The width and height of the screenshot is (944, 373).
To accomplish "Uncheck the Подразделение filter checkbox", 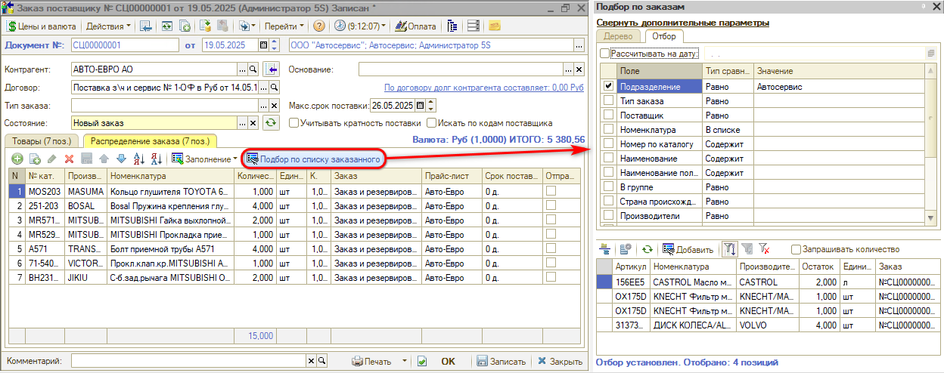I will pyautogui.click(x=608, y=87).
